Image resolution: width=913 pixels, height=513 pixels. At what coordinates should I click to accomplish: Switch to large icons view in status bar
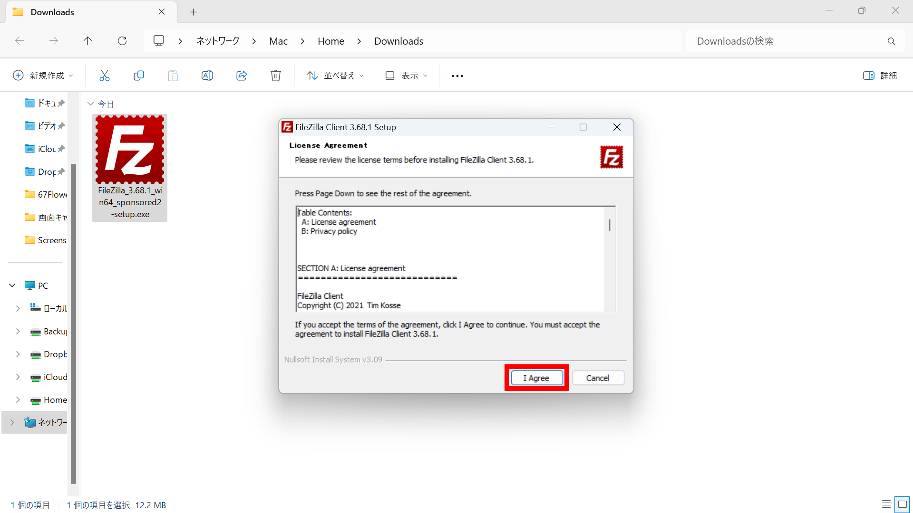902,504
